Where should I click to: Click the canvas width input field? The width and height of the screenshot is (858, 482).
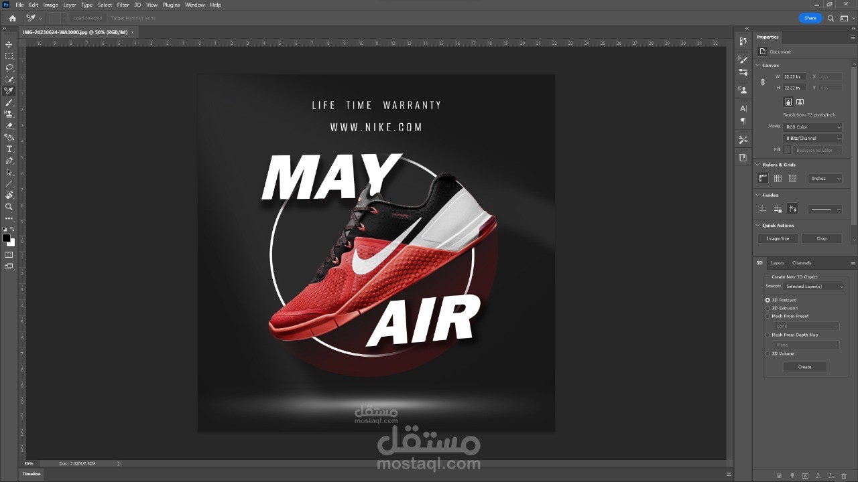click(795, 77)
